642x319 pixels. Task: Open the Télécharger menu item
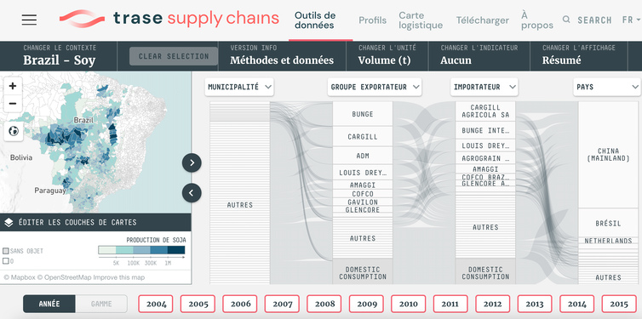(x=483, y=20)
